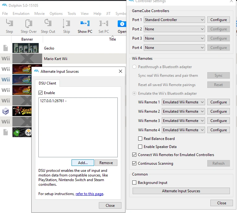Click the Set PC toolbar icon
Viewport: 237px width, 213px height.
click(x=104, y=24)
